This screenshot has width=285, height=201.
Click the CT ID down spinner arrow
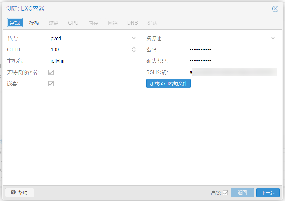click(x=134, y=51)
